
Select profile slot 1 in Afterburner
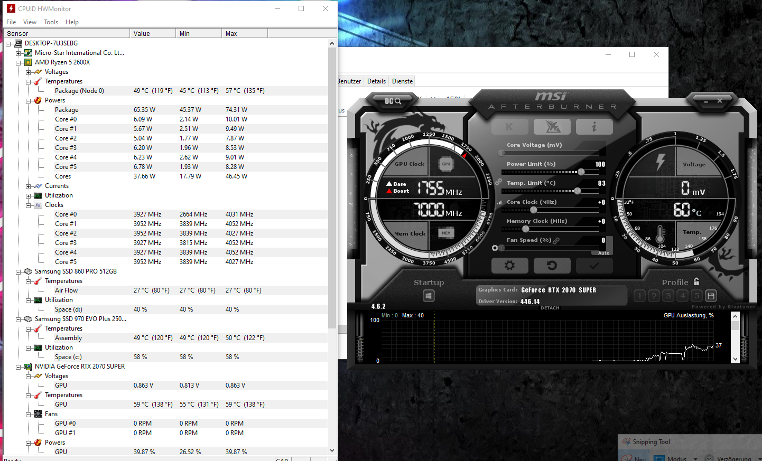point(639,296)
